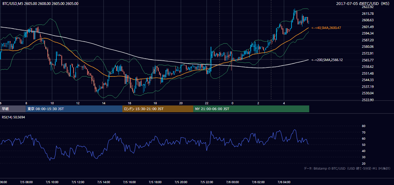Select the 40 SMA label 2600.47

pyautogui.click(x=326, y=28)
